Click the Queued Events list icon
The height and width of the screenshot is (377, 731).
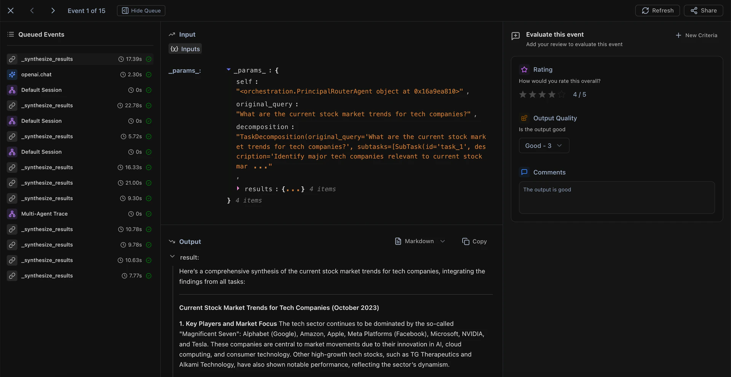coord(11,35)
